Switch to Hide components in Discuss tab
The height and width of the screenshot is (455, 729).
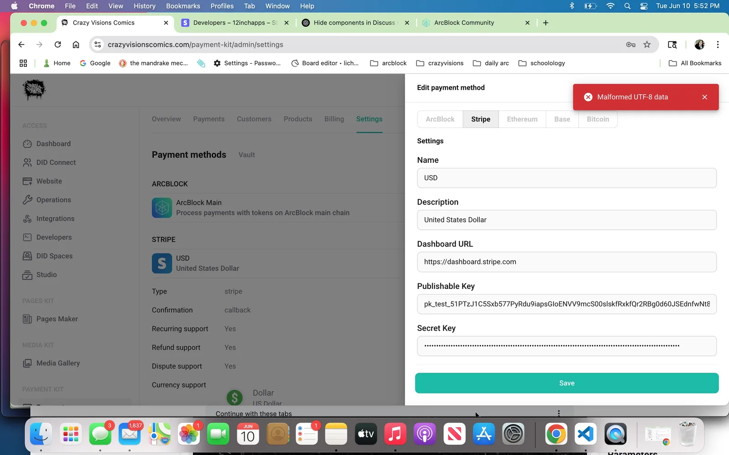[355, 23]
